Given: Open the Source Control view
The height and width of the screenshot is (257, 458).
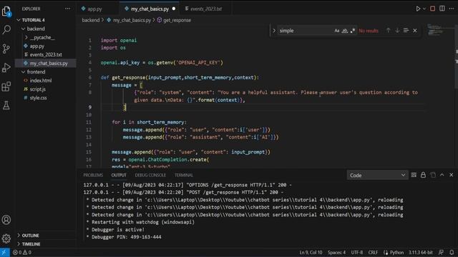Looking at the screenshot, I should click(x=6, y=49).
